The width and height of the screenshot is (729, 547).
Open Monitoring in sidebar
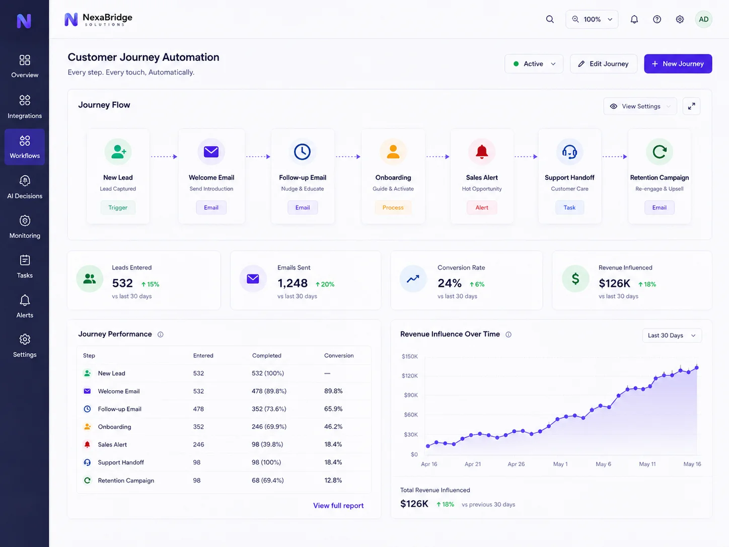pyautogui.click(x=25, y=227)
